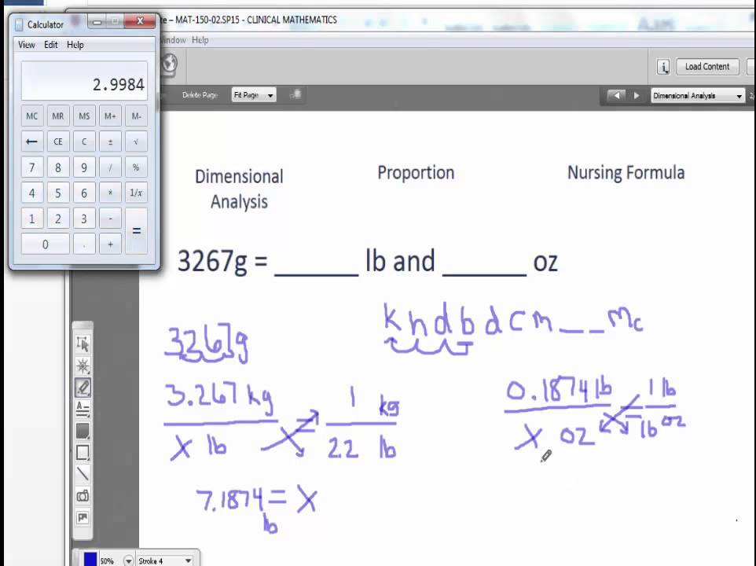Click the calculator MS key
The image size is (756, 566).
coord(84,116)
